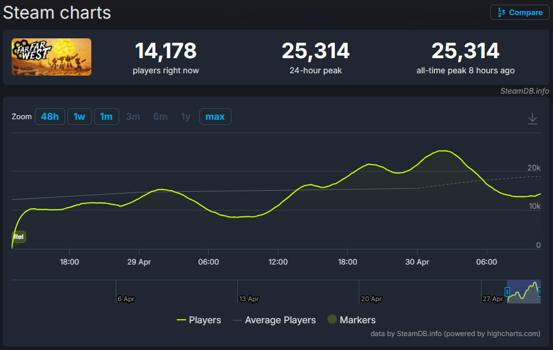Screen dimensions: 553x350
Task: Click the data by SteamDB.info credits text
Action: 455,334
